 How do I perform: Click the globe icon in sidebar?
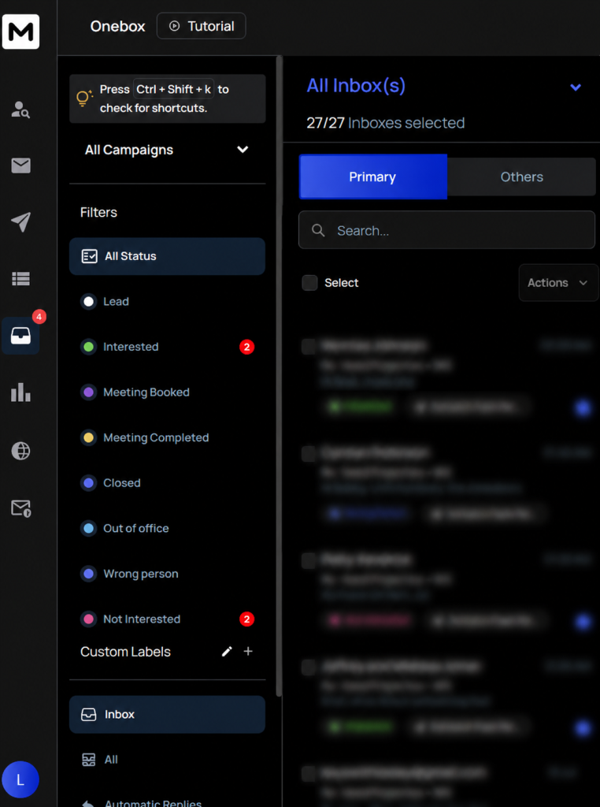point(20,451)
